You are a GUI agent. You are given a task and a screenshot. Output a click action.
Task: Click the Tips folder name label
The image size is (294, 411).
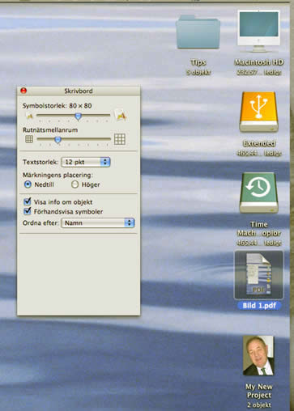[198, 62]
